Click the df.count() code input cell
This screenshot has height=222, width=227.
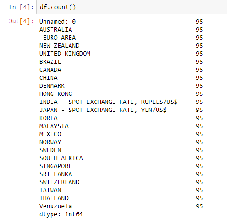(132, 7)
